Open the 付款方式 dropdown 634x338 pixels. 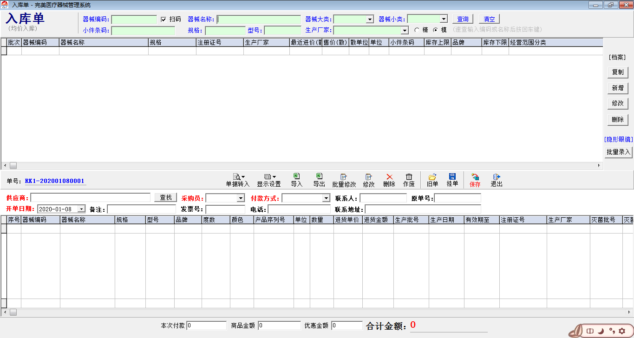click(x=326, y=198)
